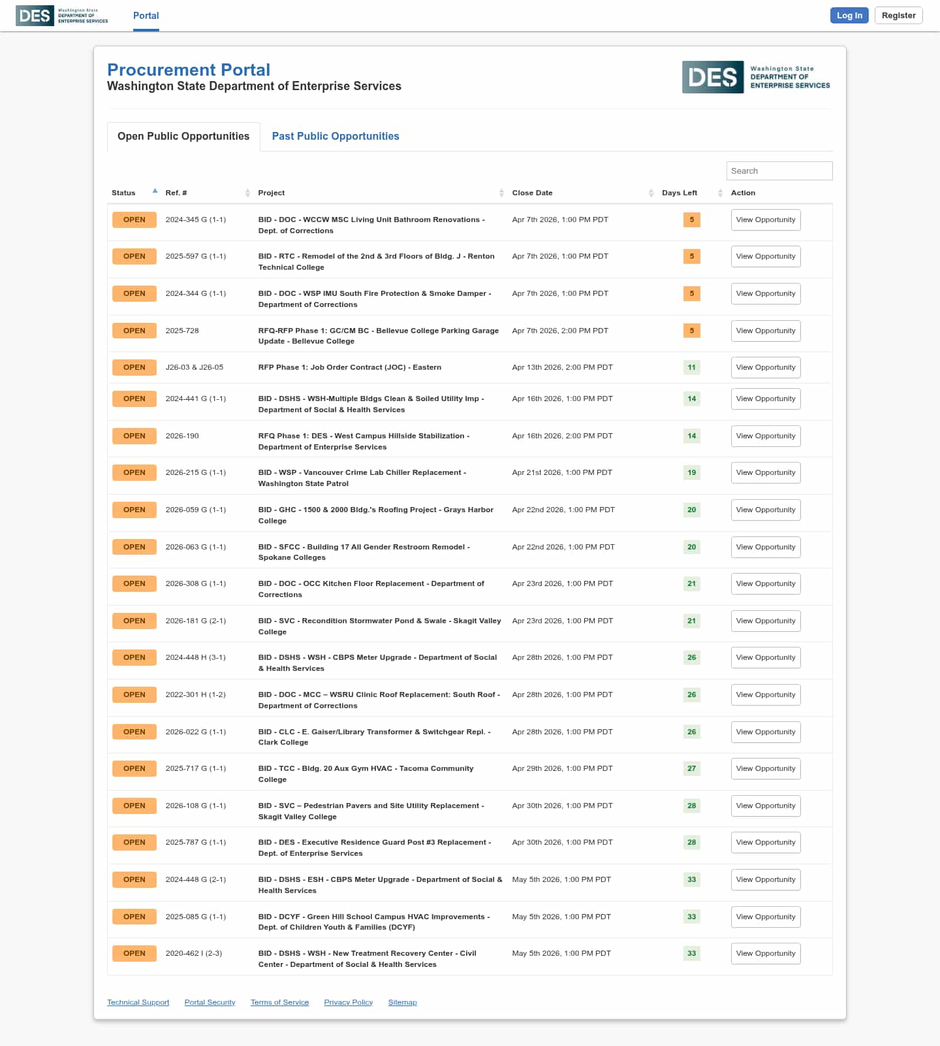
Task: View opportunity for Tacoma Aux Gym HVAC
Action: pos(766,768)
